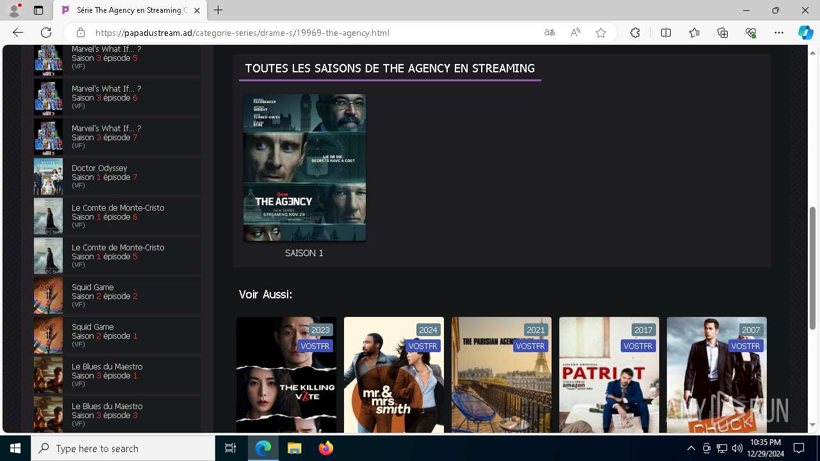Screen dimensions: 820x461
Task: View site information lock icon
Action: click(81, 33)
